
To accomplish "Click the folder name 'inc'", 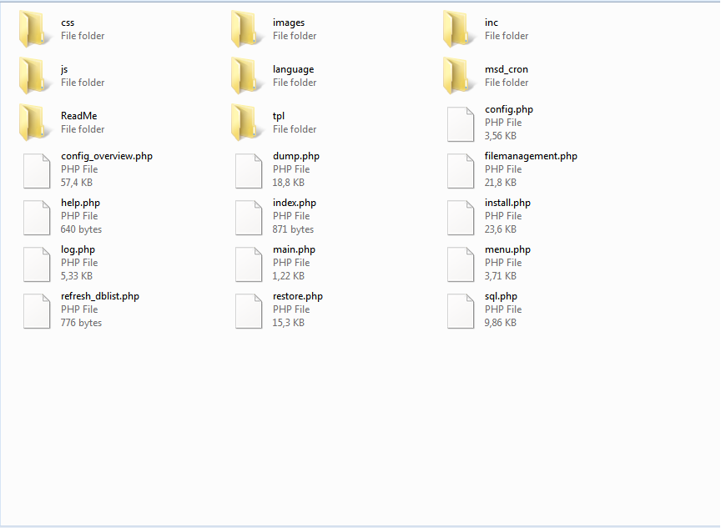I will coord(491,23).
